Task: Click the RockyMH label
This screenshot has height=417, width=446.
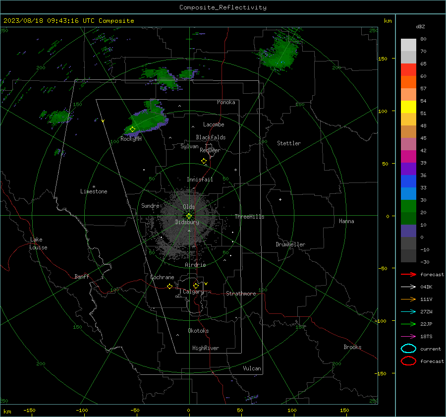Action: 131,139
